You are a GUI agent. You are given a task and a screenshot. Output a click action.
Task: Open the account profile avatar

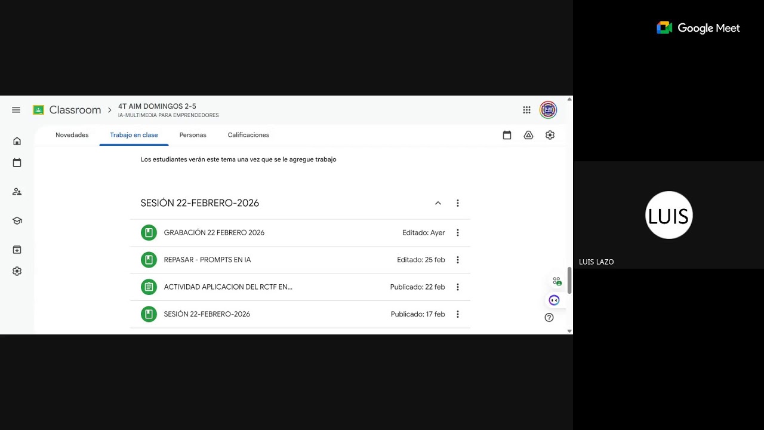tap(548, 110)
